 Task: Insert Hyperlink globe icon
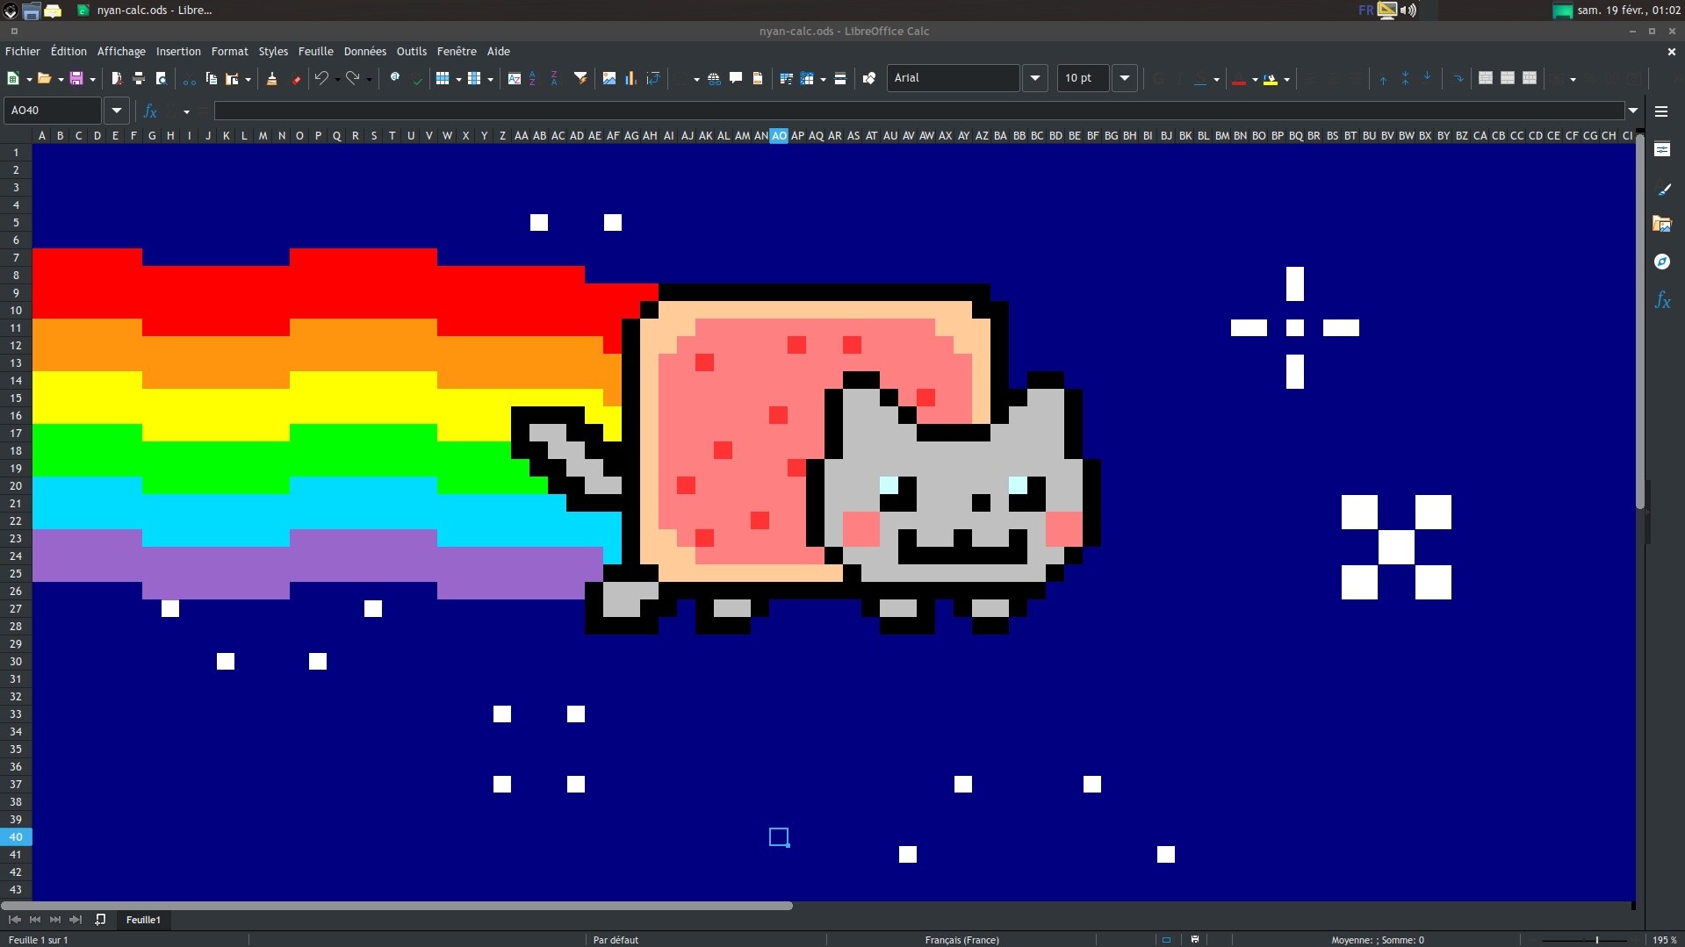714,79
